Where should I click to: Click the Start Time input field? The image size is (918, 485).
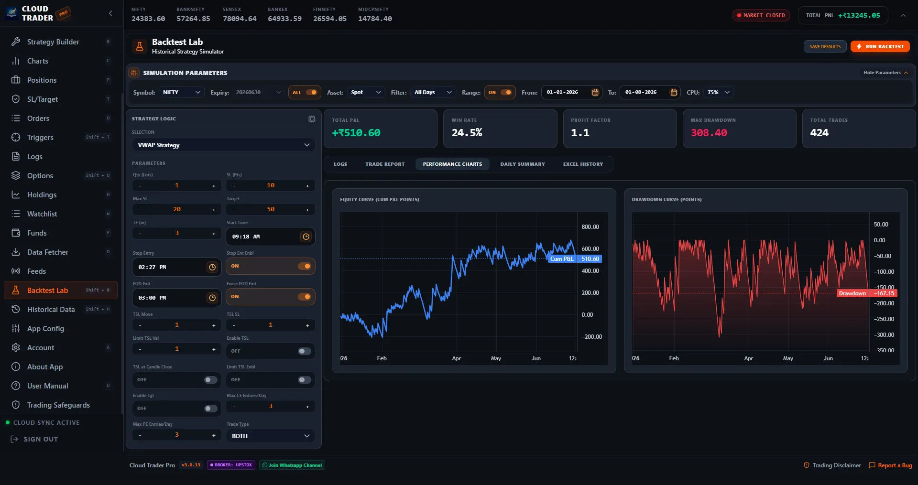coord(271,237)
